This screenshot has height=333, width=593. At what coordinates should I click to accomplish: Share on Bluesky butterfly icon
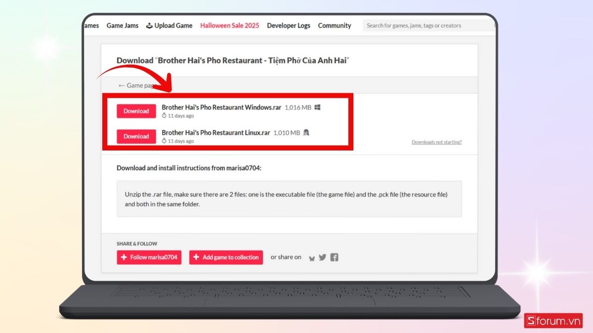pyautogui.click(x=312, y=258)
